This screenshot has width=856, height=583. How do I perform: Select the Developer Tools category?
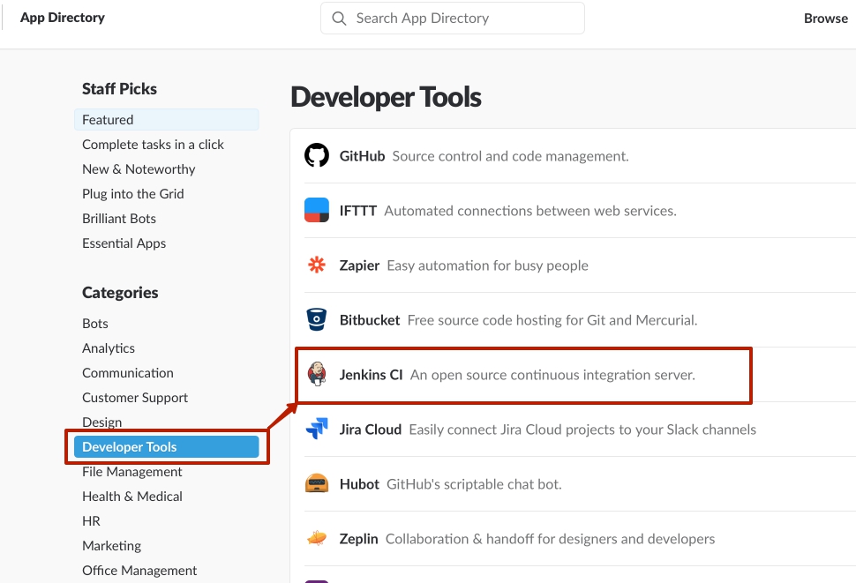167,446
